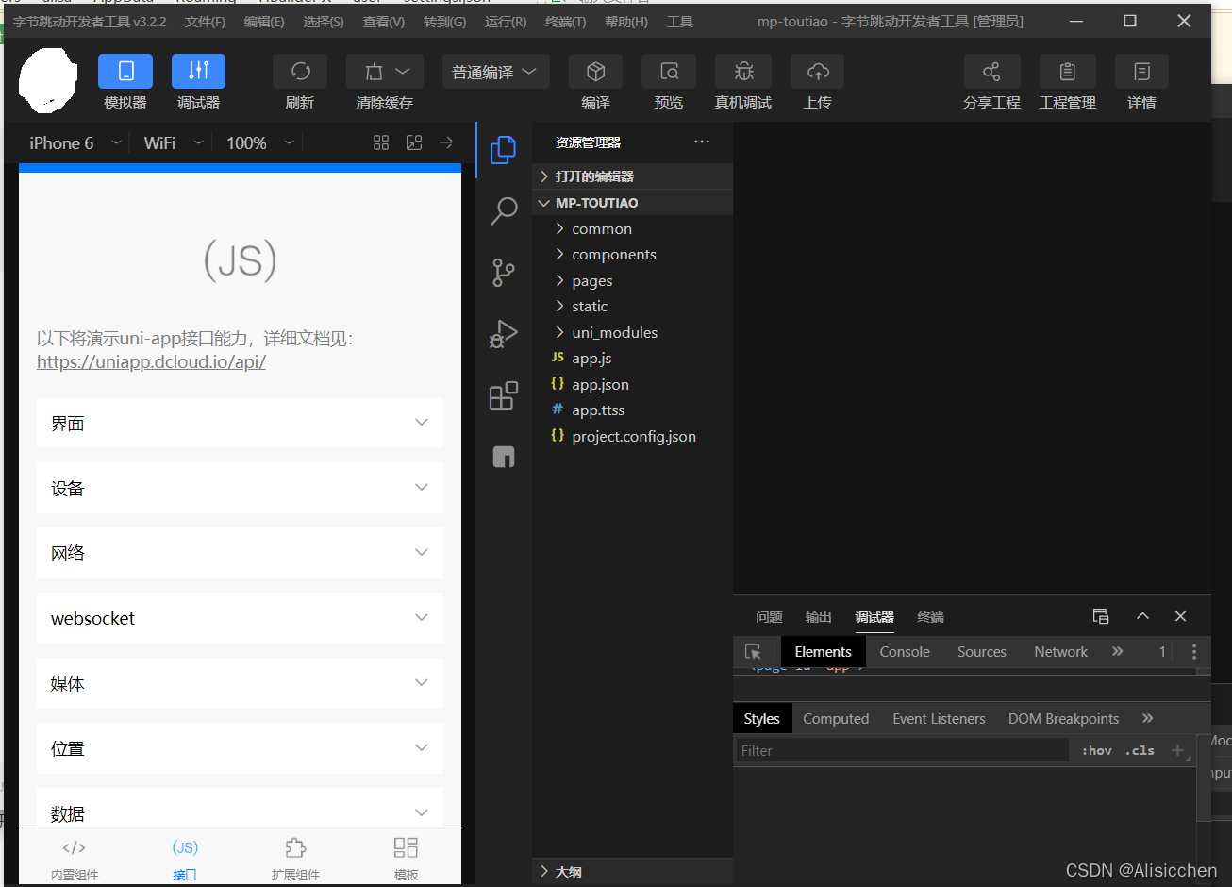Open 分享工程 share project
1232x887 pixels.
pyautogui.click(x=991, y=72)
